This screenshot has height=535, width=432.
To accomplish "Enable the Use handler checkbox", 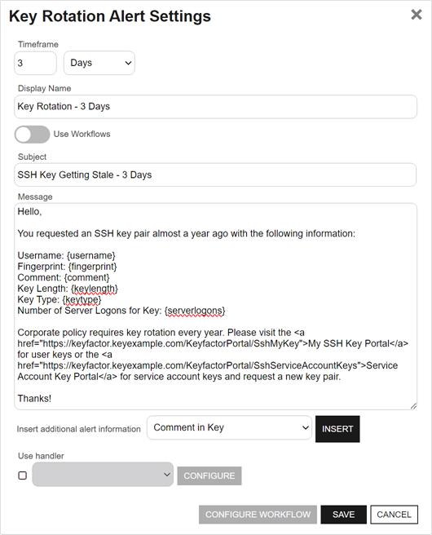I will click(x=23, y=475).
